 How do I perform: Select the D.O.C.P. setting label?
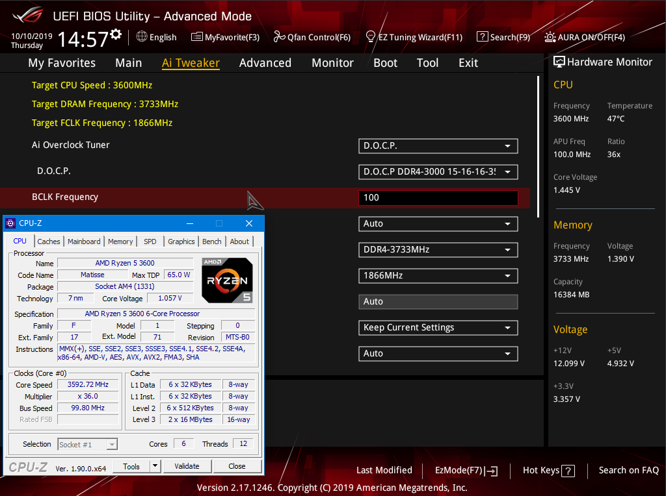click(x=54, y=171)
